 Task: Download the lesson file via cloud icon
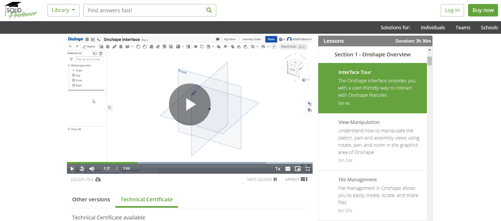click(98, 179)
